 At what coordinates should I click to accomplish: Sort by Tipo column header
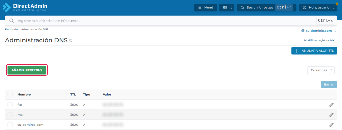[x=87, y=94]
